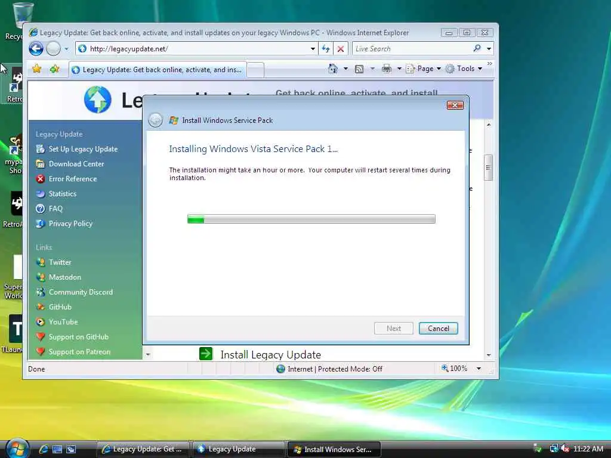Click the Print toolbar icon
The image size is (611, 458).
[387, 69]
